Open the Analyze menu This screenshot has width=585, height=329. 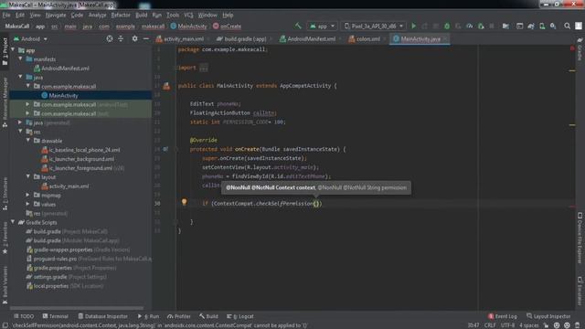(x=98, y=15)
